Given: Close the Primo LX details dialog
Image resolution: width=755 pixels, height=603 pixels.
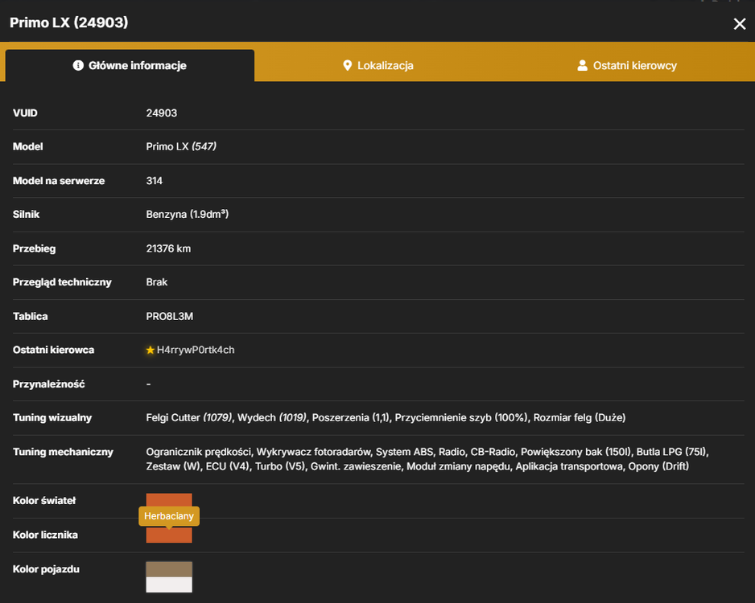Looking at the screenshot, I should click(x=739, y=23).
